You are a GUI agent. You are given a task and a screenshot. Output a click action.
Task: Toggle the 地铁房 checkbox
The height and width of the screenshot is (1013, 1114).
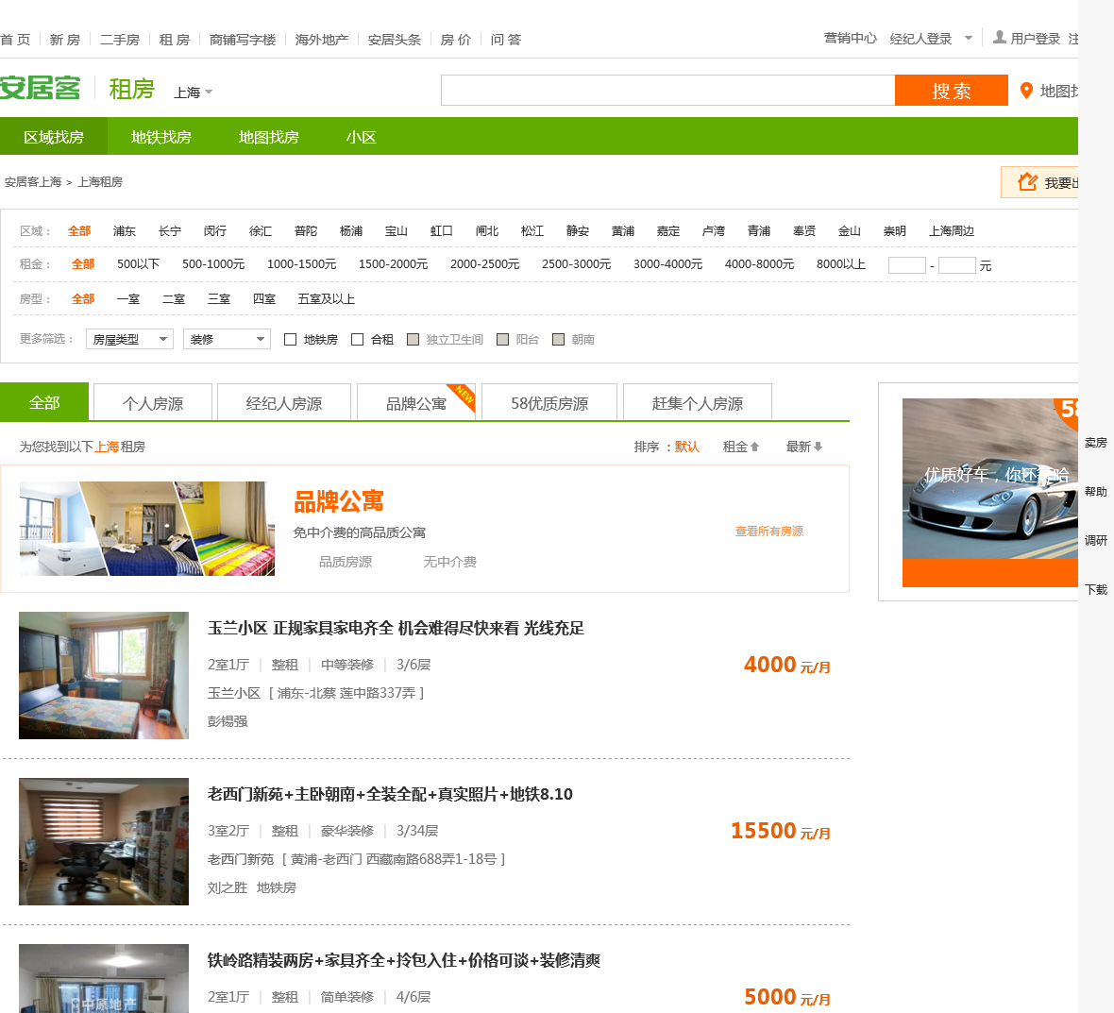click(x=290, y=340)
